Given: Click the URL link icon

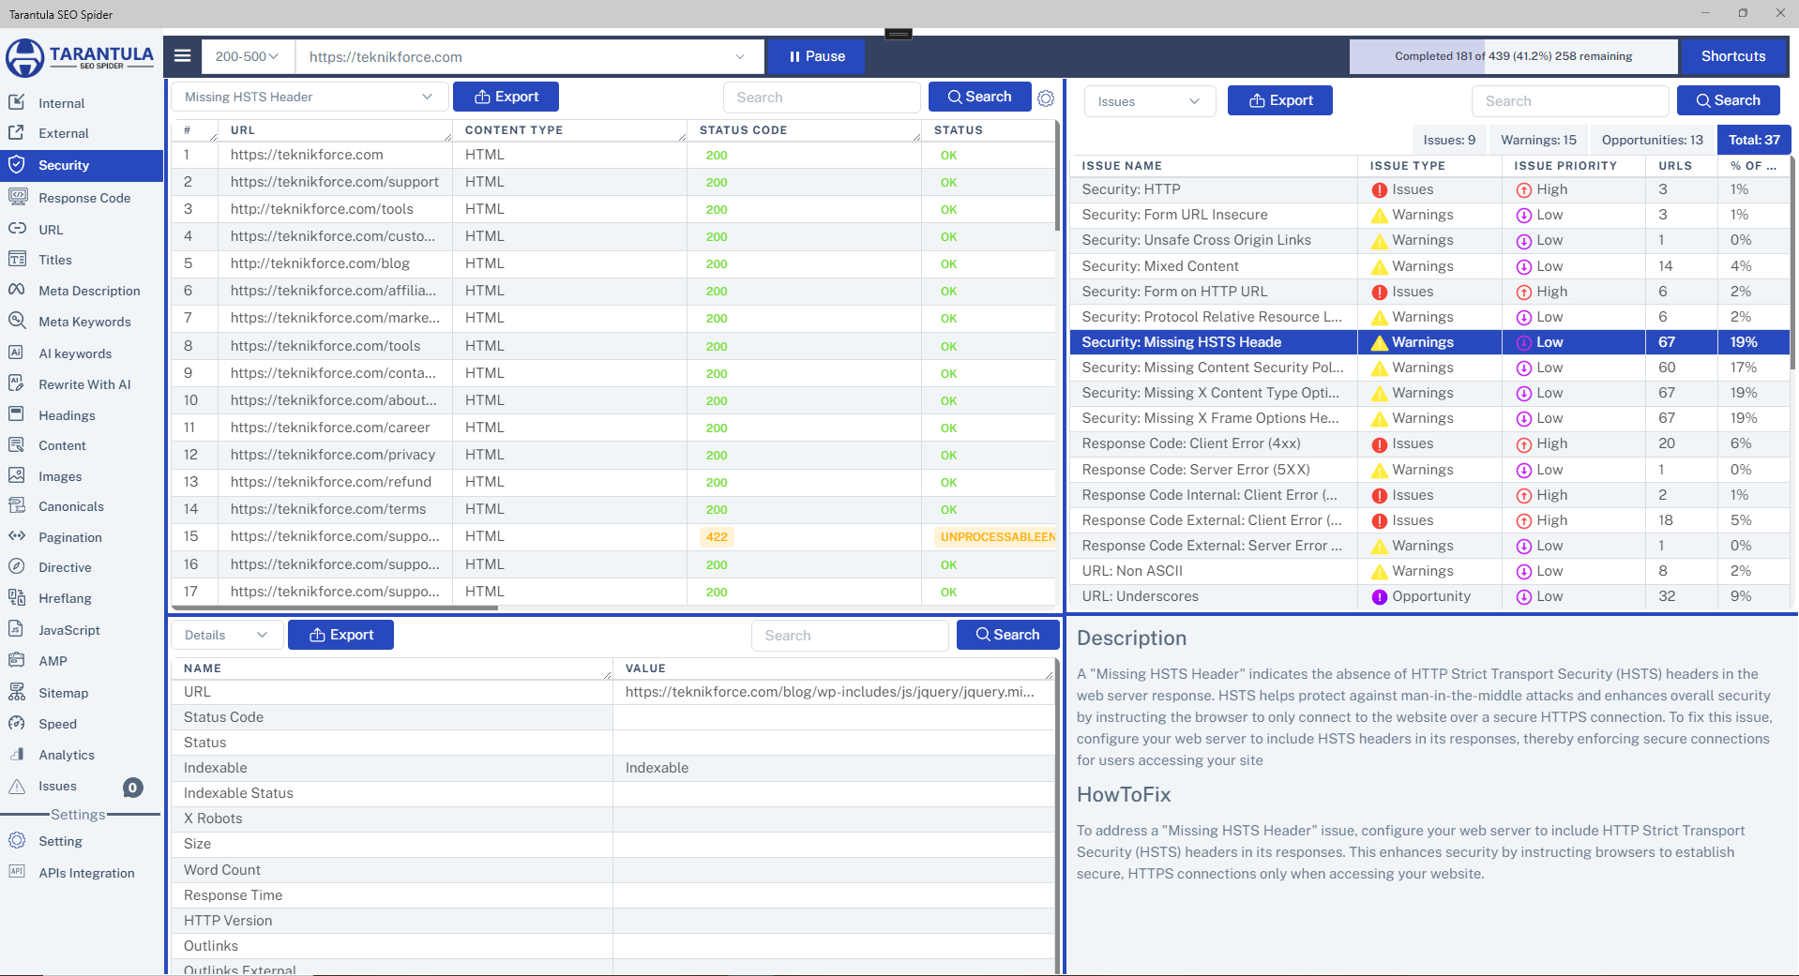Looking at the screenshot, I should click(x=17, y=229).
